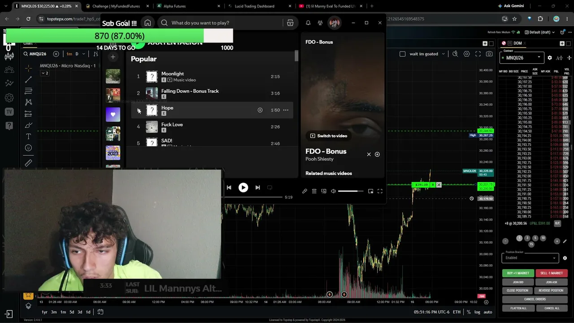The image size is (574, 323).
Task: Open the community people sidebar icon
Action: (9, 70)
